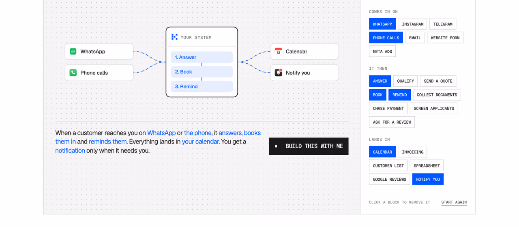This screenshot has height=227, width=519.
Task: Click the Your System logo icon
Action: pyautogui.click(x=174, y=37)
